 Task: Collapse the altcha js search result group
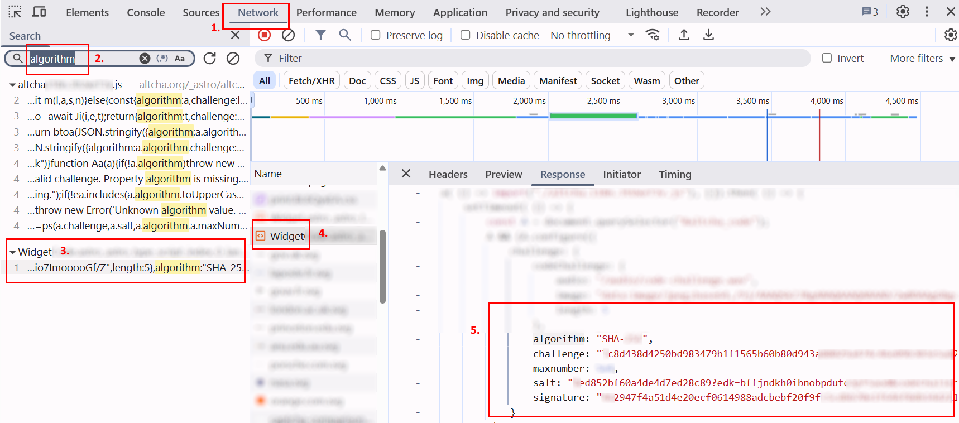click(12, 85)
